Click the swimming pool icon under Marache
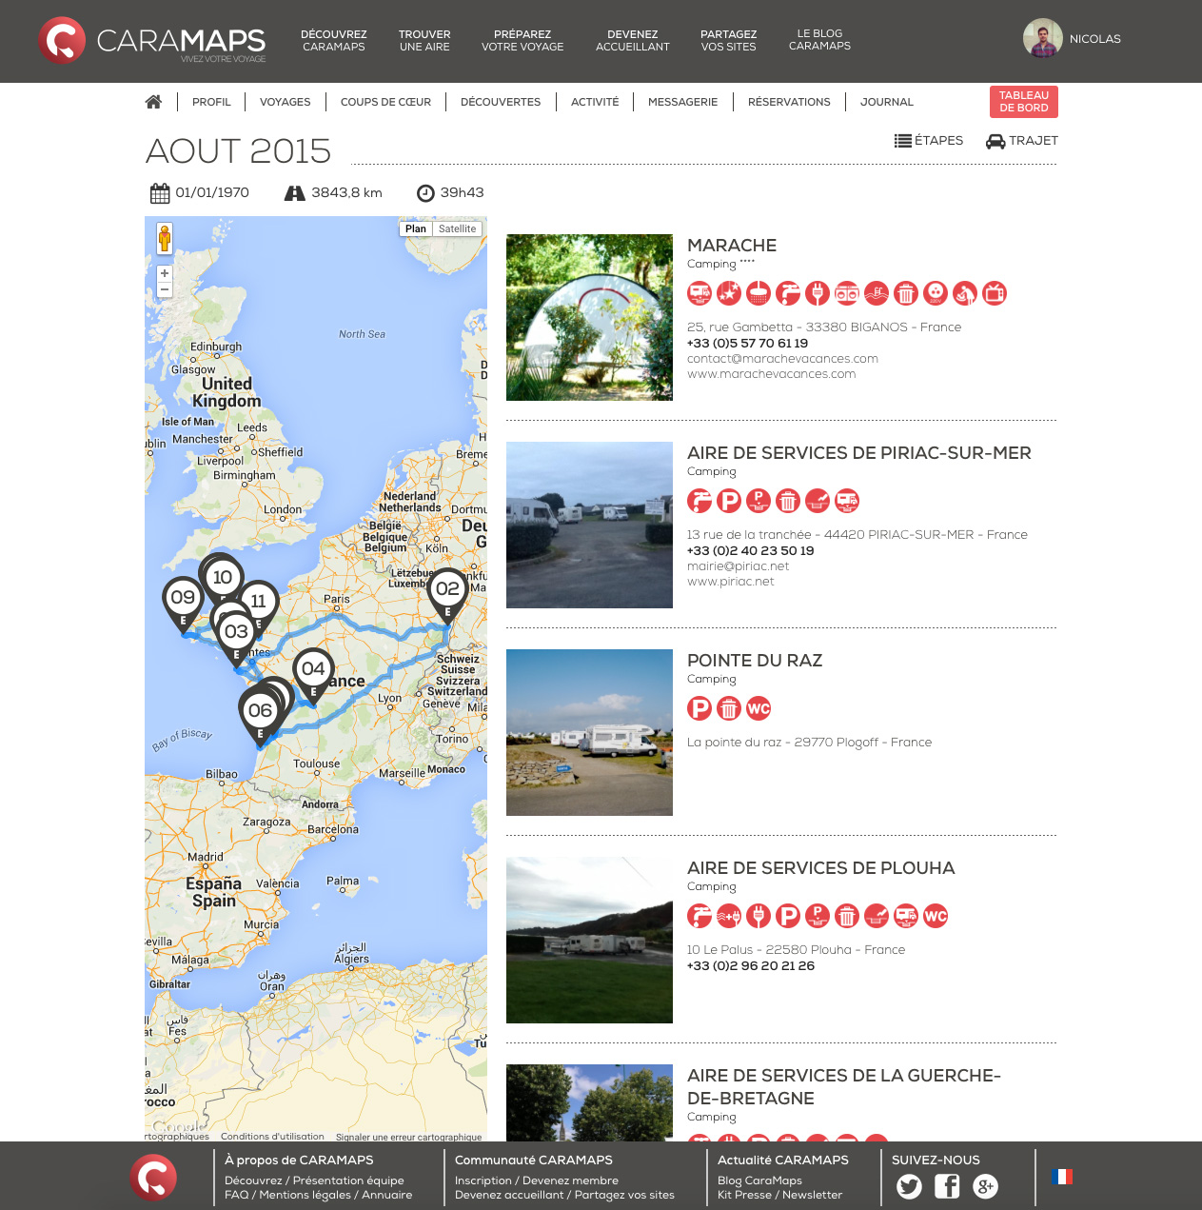Viewport: 1202px width, 1210px height. (x=877, y=293)
